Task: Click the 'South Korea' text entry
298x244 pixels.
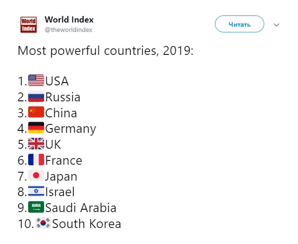Action: [x=86, y=223]
